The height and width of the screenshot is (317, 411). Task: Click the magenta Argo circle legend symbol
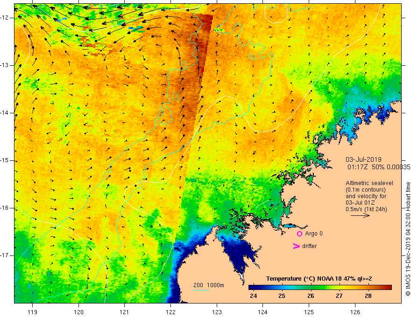click(x=299, y=234)
